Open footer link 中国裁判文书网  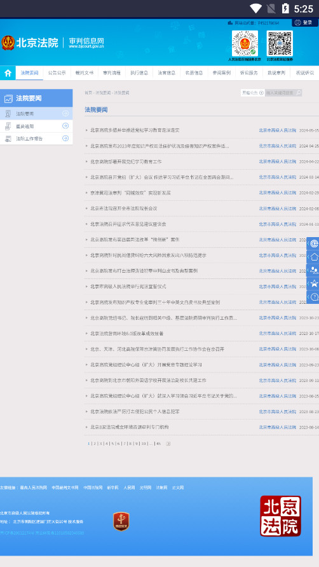point(65,488)
